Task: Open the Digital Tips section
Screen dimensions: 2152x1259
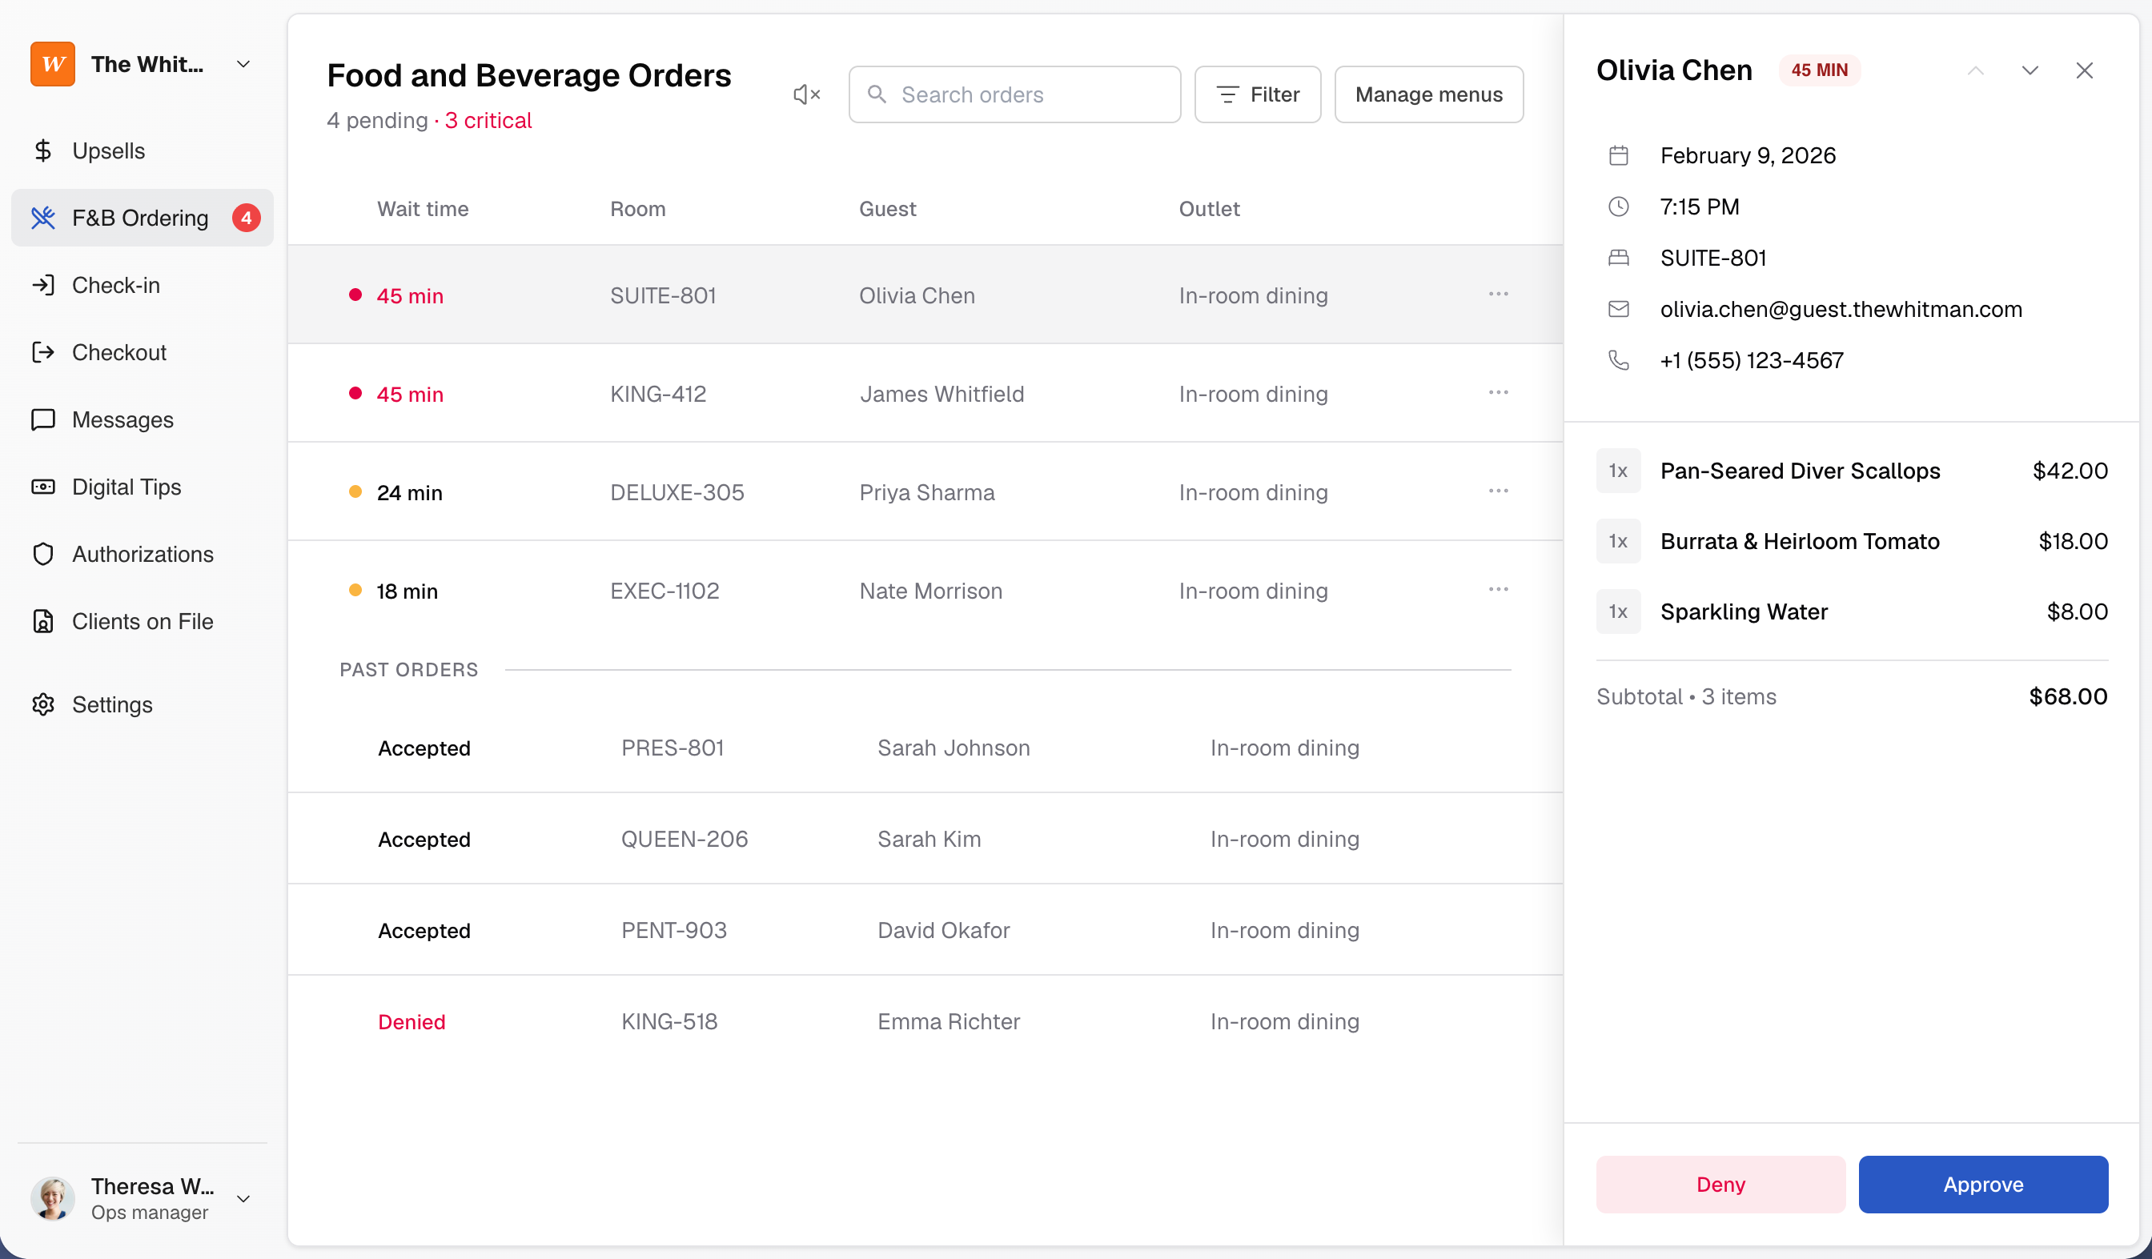Action: [x=126, y=487]
